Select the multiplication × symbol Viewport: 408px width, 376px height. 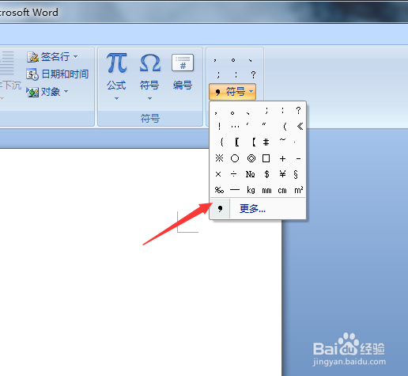tap(218, 174)
